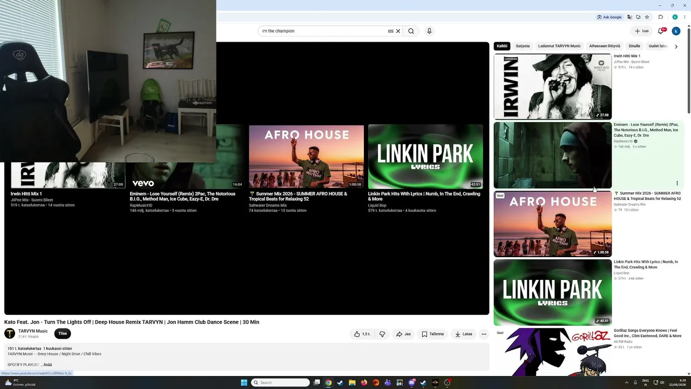The image size is (691, 389).
Task: Click end-screen Eminem Lose Yourself title
Action: point(182,196)
